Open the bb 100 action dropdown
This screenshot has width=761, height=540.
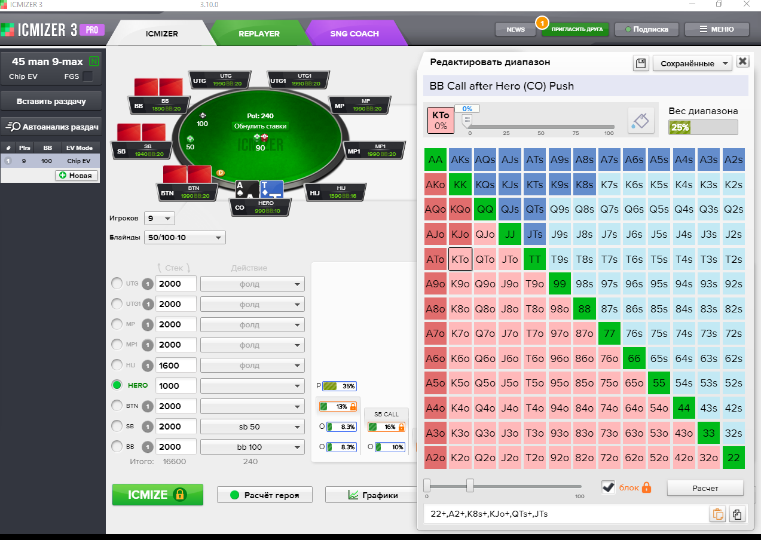click(x=252, y=447)
